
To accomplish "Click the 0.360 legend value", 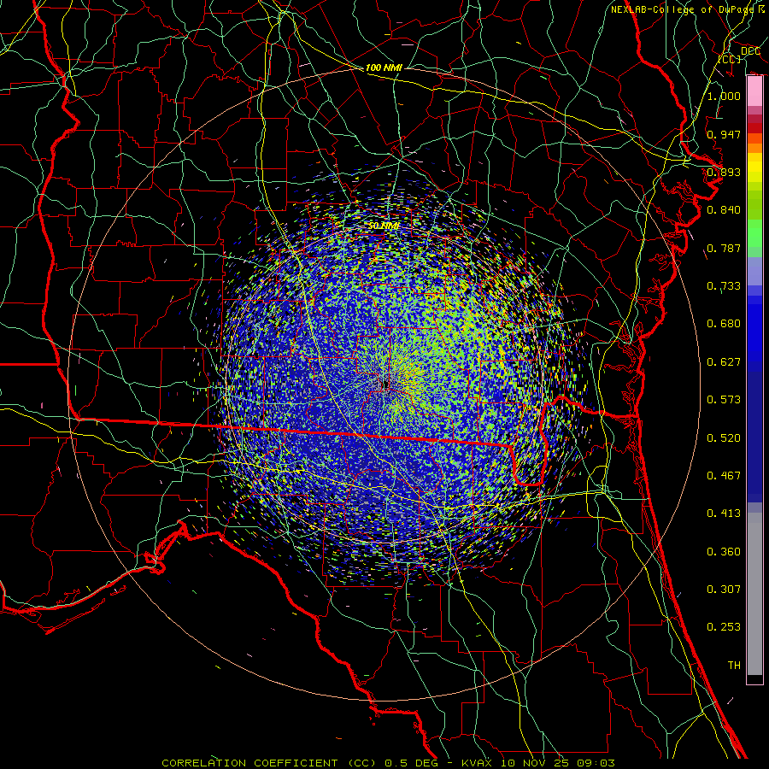I will coord(724,552).
